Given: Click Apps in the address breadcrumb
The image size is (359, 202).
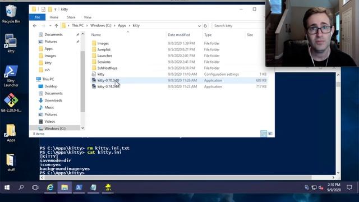Looking at the screenshot, I should point(122,25).
